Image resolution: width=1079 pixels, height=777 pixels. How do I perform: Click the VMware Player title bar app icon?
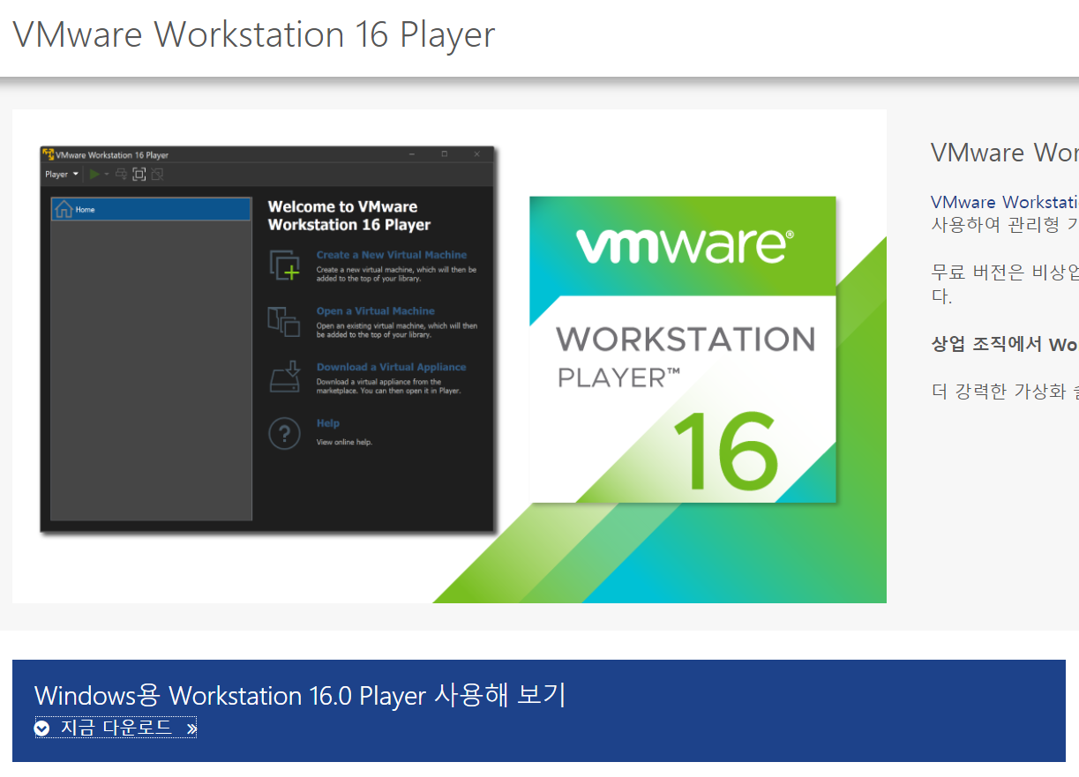(49, 154)
